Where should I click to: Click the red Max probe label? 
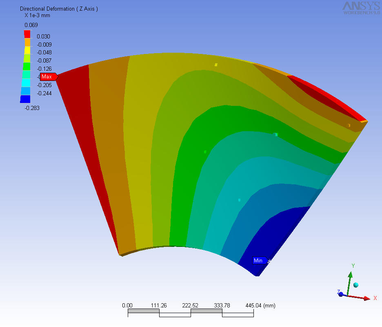click(x=49, y=76)
